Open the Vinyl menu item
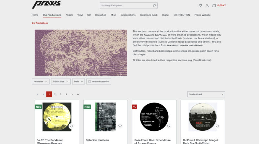 tap(80, 15)
